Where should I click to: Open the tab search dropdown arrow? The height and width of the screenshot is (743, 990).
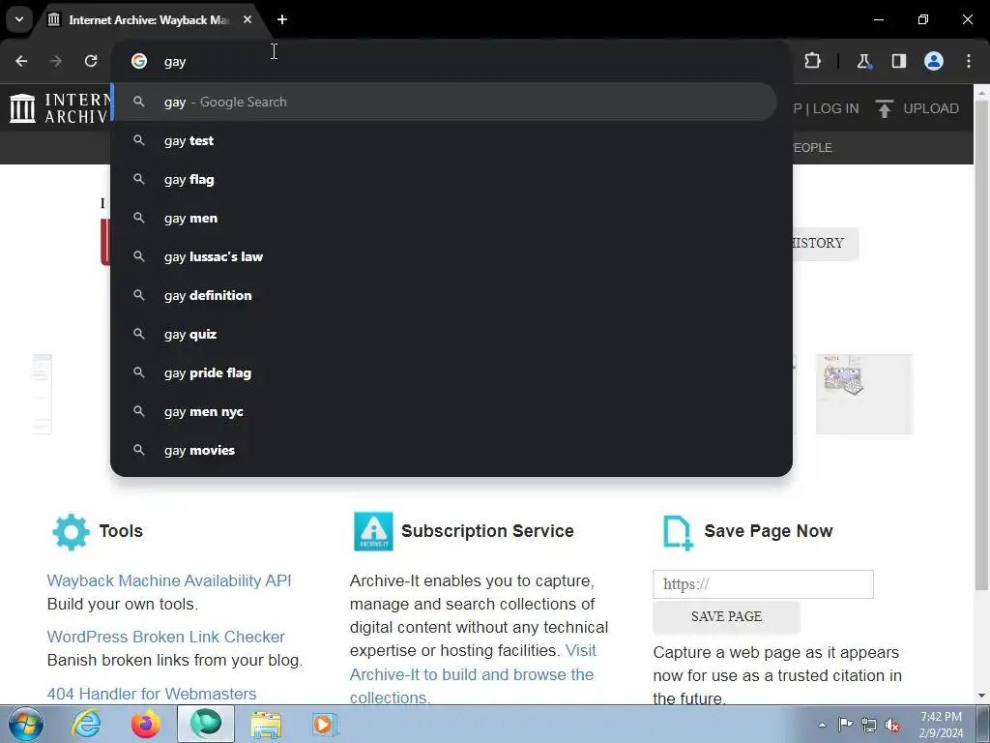19,19
